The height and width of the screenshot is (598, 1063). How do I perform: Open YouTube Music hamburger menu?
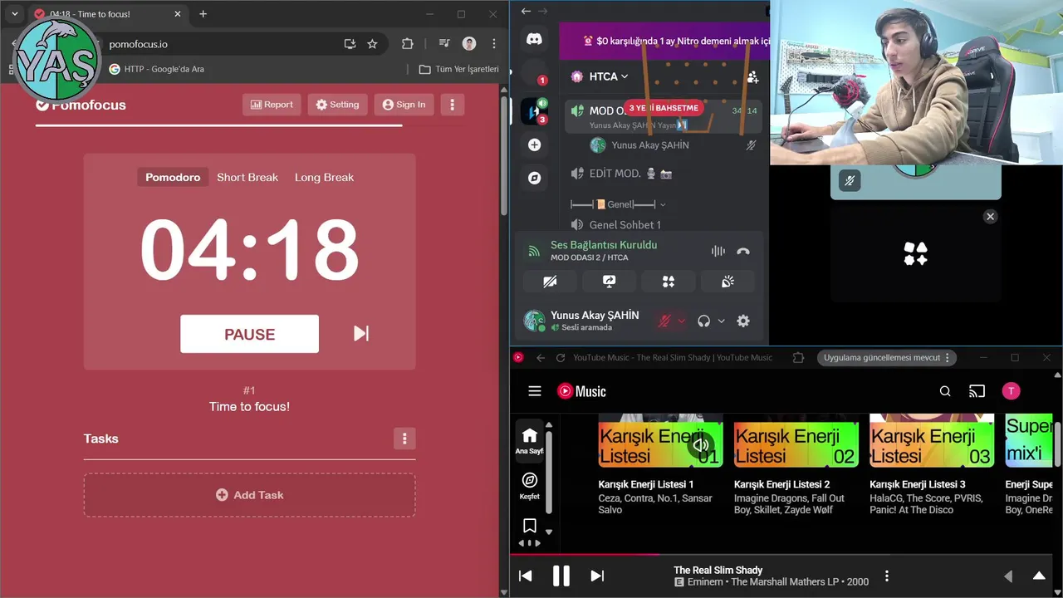coord(535,391)
